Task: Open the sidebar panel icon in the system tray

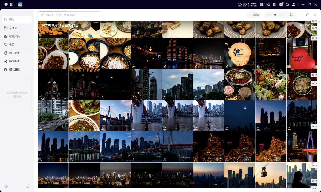Action: [262, 5]
